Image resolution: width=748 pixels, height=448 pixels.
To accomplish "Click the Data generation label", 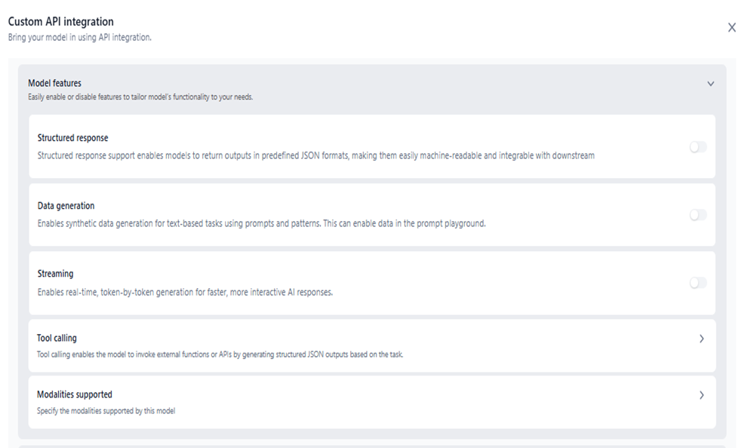I will point(66,206).
